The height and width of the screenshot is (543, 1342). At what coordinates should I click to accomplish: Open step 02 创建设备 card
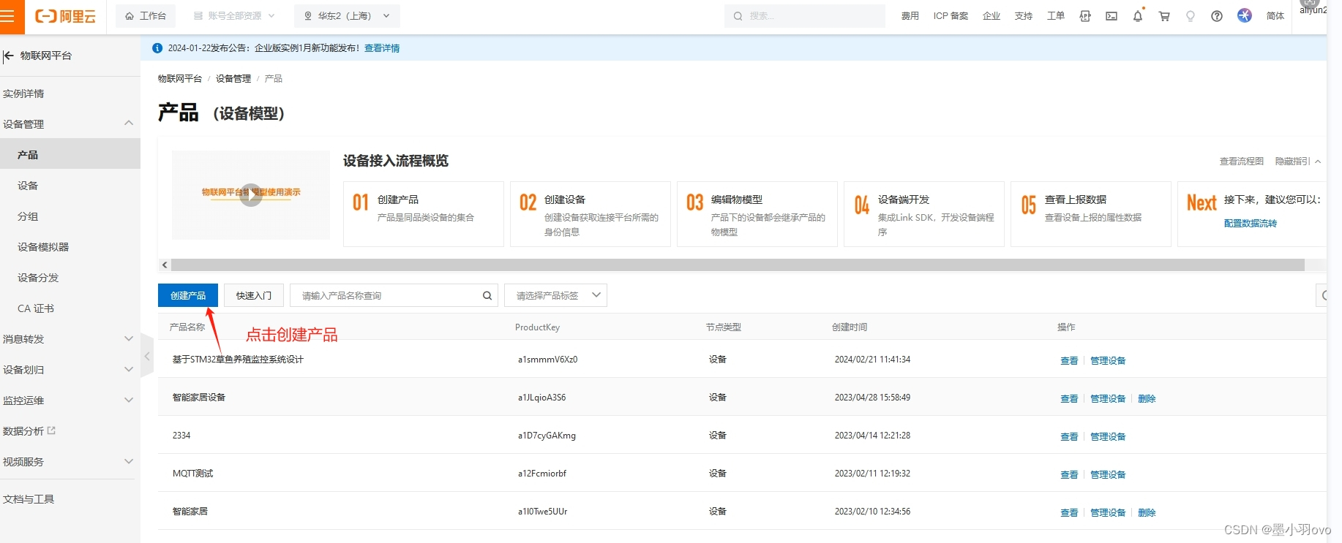tap(591, 214)
